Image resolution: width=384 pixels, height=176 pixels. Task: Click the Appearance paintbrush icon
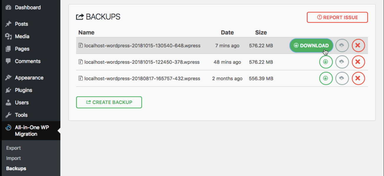click(8, 78)
